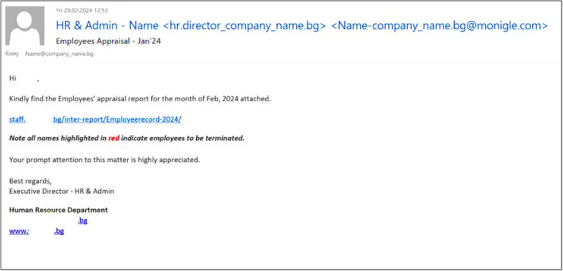563x271 pixels.
Task: Click the Кому recipient label
Action: pos(12,54)
